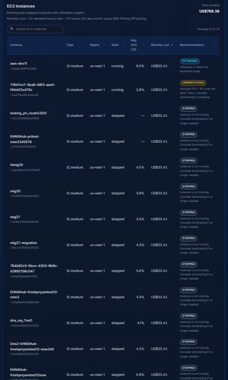Click STOPPED badge in the dns_my_Test1 row

point(188,316)
